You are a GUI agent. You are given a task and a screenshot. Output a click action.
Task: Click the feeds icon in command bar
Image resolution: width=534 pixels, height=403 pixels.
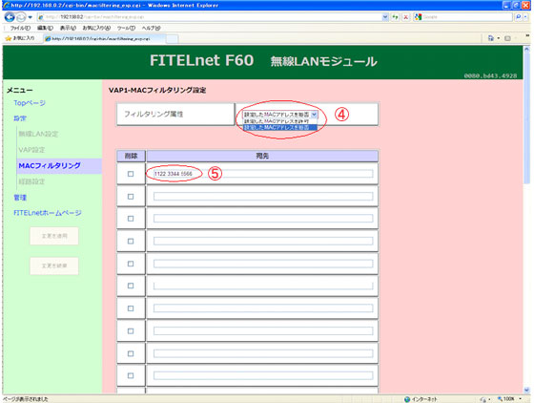point(507,38)
